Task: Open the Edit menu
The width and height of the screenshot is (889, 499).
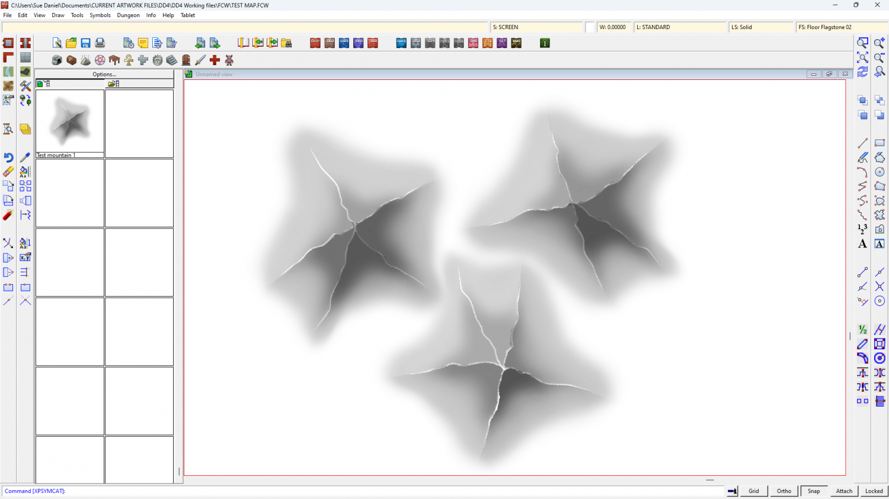Action: coord(23,15)
